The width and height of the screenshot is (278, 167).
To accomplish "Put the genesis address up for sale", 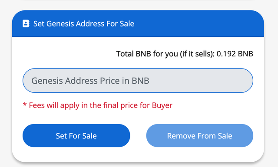I will [x=76, y=136].
